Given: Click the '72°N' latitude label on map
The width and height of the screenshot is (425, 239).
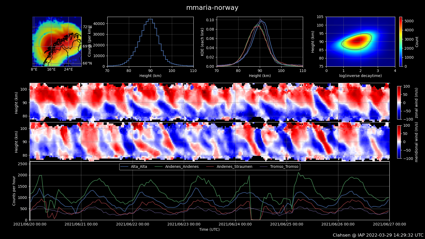Looking at the screenshot, I should coord(87,27).
